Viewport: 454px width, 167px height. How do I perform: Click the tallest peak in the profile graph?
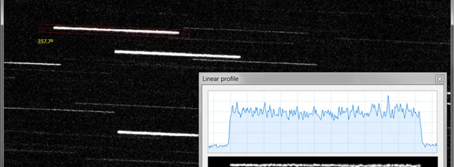[388, 97]
